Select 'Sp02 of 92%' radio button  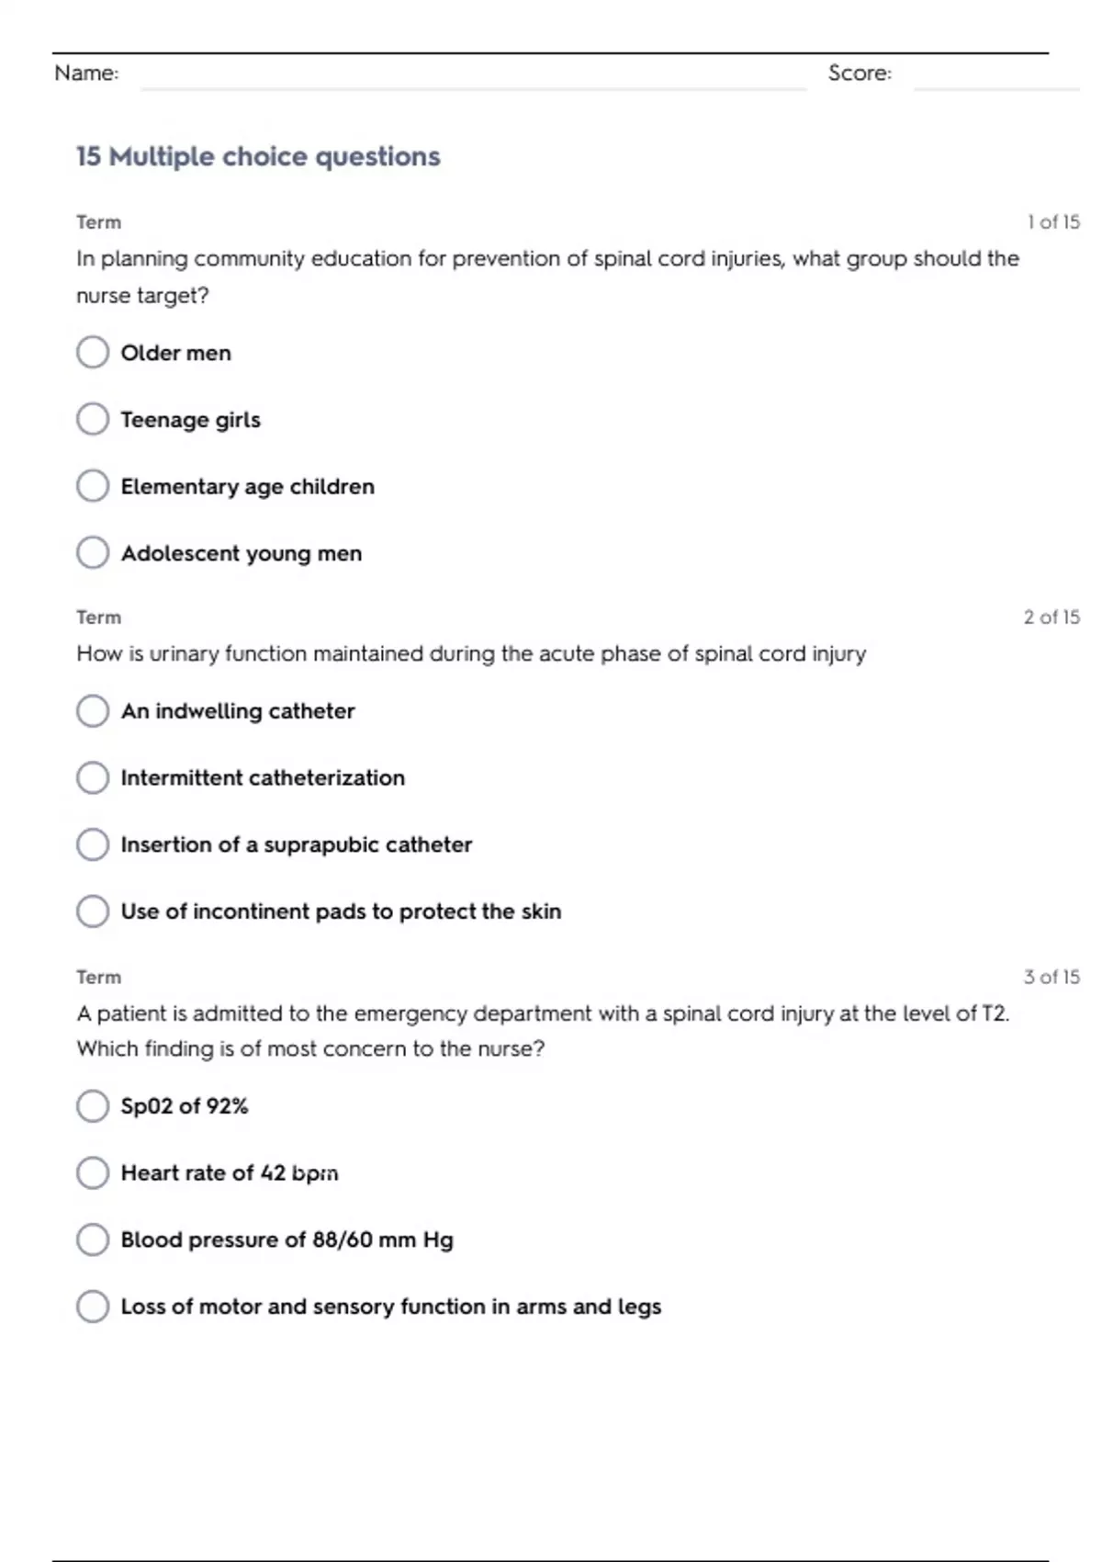click(93, 1105)
